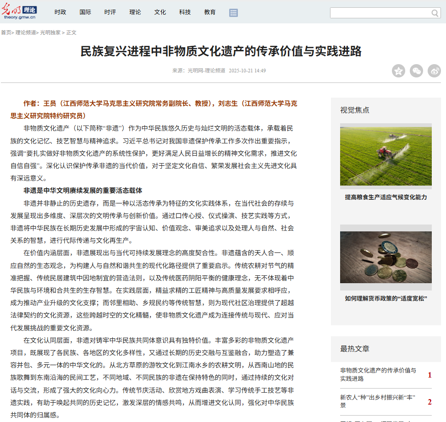Screen dimensions: 446x422
Task: Open 理论频道 breadcrumb link
Action: pos(26,33)
